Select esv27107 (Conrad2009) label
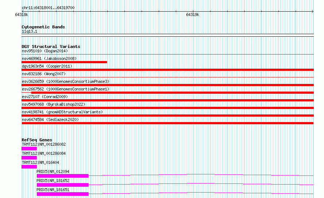The image size is (324, 198). [x=45, y=97]
